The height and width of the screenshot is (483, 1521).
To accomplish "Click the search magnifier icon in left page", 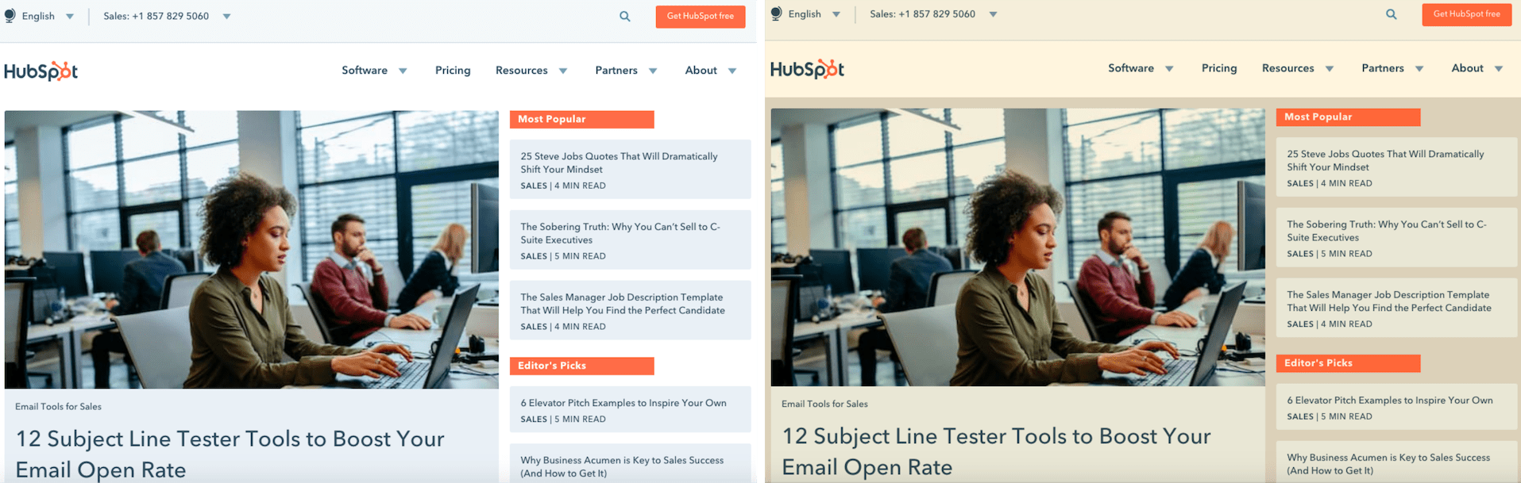I will coord(625,16).
